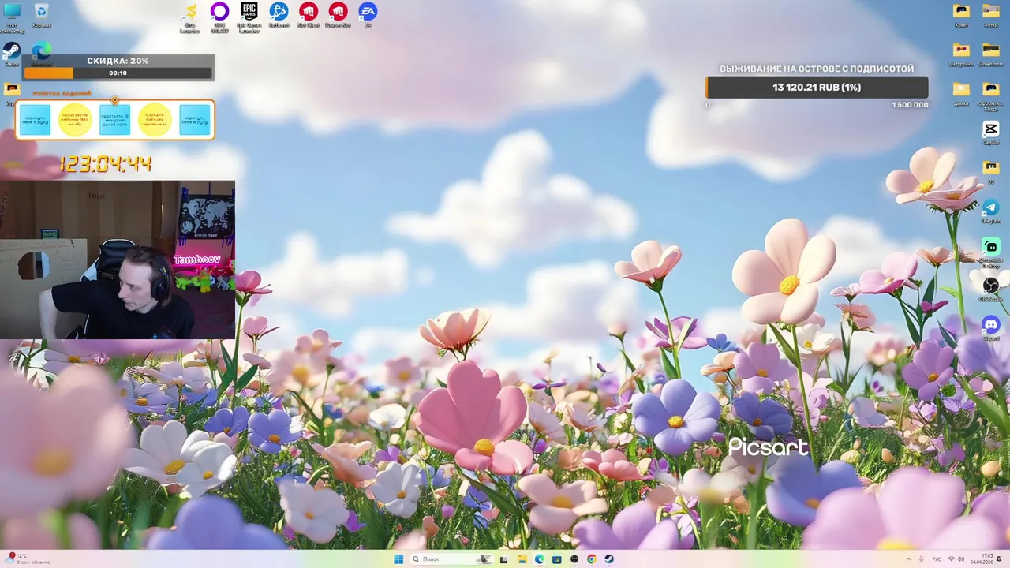
Task: Open the network and volume tray icons
Action: pos(956,559)
